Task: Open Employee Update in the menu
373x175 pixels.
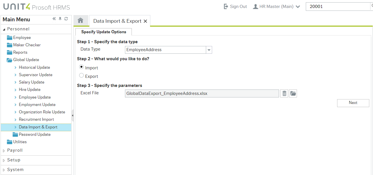Action: [x=35, y=97]
